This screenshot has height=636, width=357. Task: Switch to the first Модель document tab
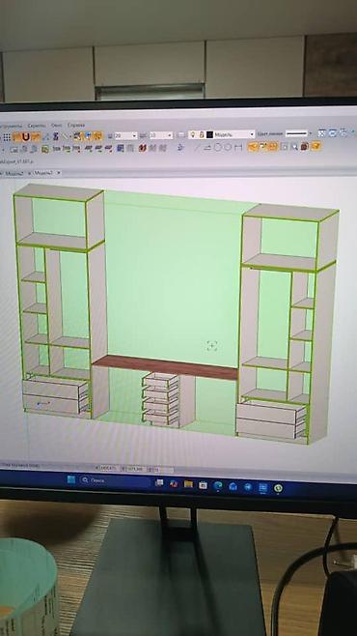(x=14, y=173)
